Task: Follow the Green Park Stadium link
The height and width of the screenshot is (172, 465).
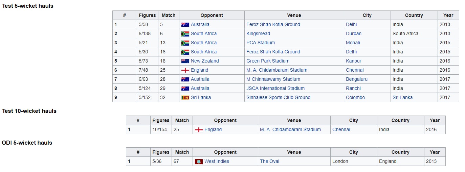Action: point(268,61)
